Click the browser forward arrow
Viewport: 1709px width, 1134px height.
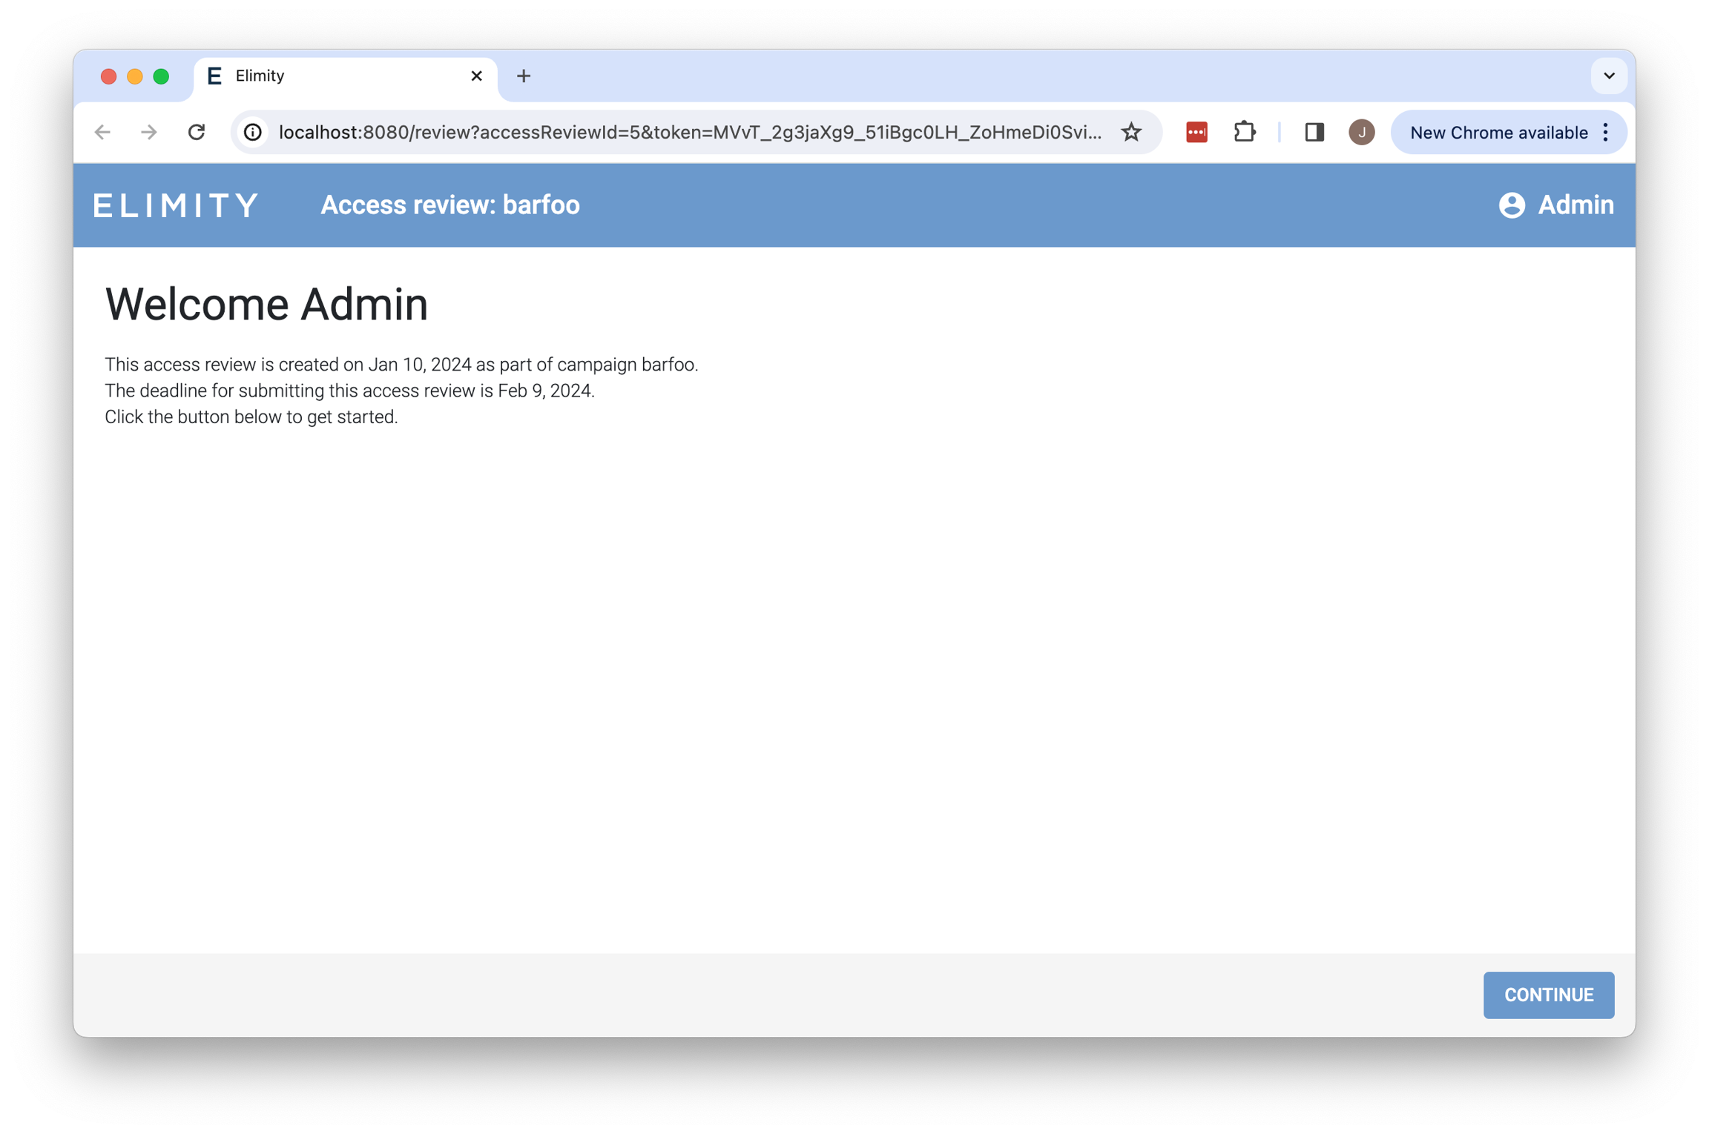[x=149, y=133]
